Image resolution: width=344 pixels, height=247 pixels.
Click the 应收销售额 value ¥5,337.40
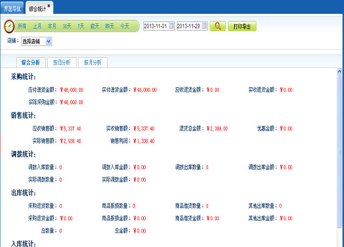pos(70,129)
